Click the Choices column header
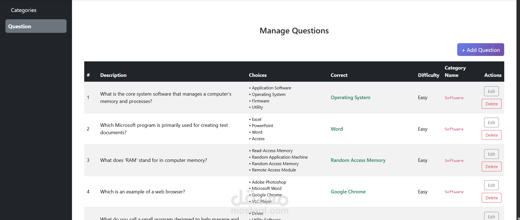 [x=258, y=75]
